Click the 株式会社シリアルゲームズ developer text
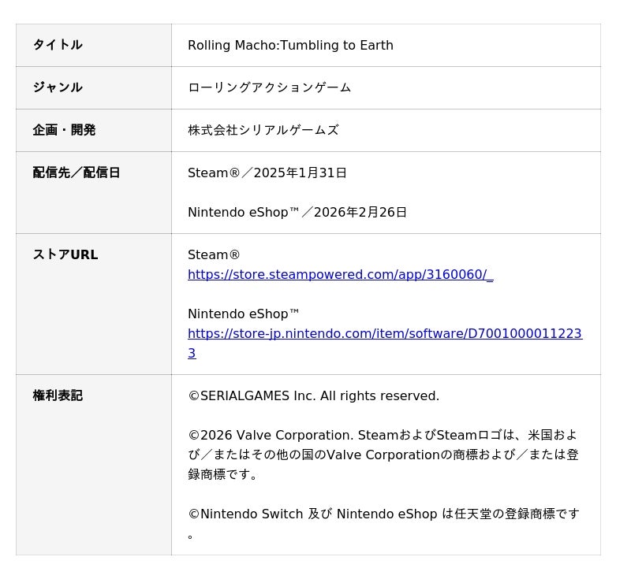This screenshot has height=579, width=631. point(263,130)
